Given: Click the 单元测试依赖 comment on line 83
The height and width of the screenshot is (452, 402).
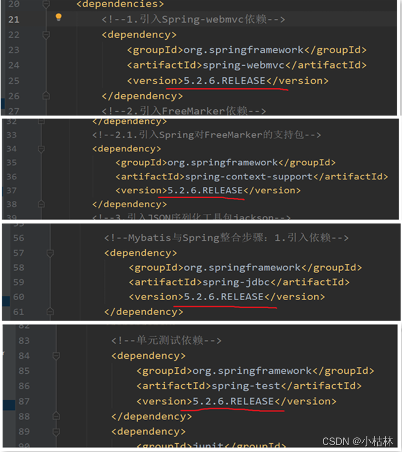Looking at the screenshot, I should coord(166,340).
